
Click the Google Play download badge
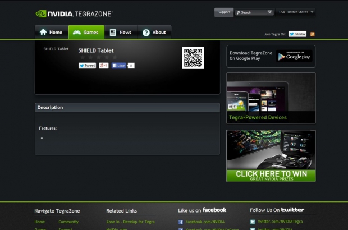coord(294,56)
